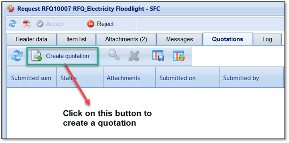This screenshot has width=289, height=143.
Task: Click the red application logo in title bar
Action: (11, 9)
